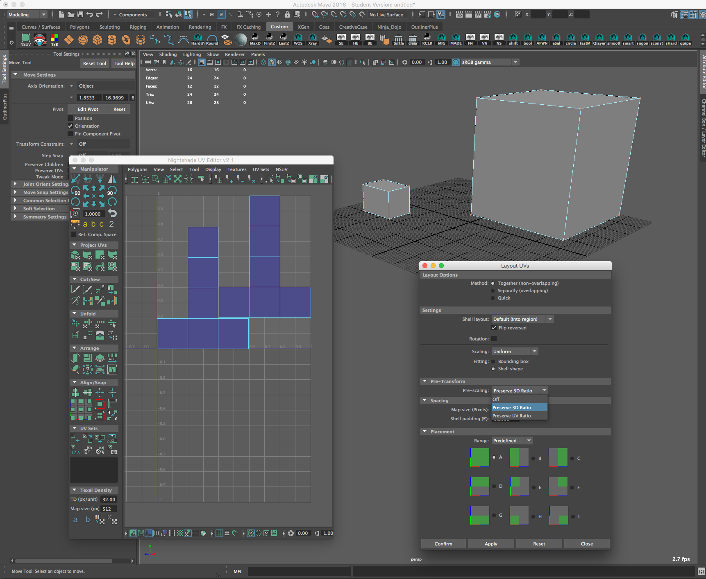
Task: Open the Range Predefined dropdown
Action: tap(512, 441)
